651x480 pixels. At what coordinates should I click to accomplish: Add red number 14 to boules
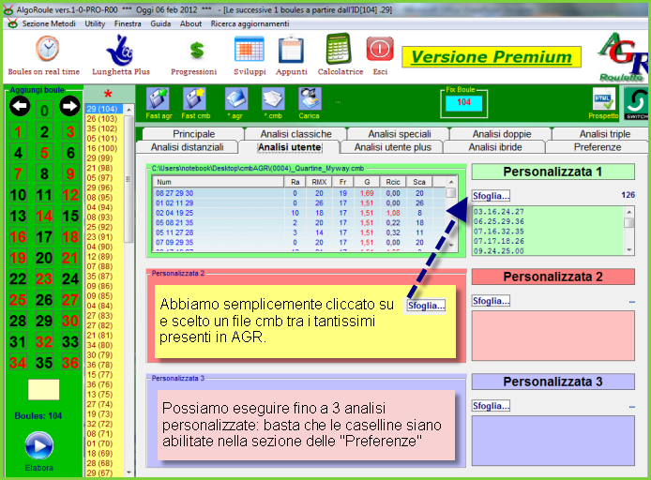(44, 216)
